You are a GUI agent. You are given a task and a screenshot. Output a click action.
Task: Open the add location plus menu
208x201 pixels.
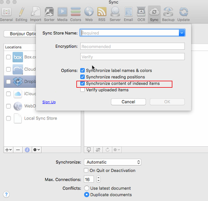(x=8, y=150)
